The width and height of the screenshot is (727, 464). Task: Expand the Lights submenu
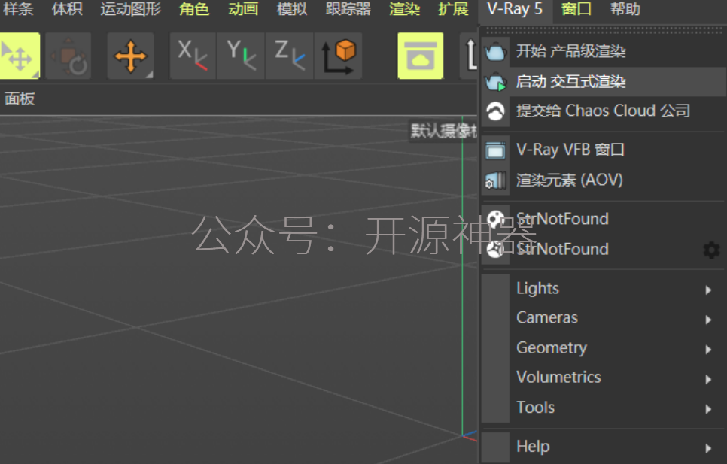(604, 289)
